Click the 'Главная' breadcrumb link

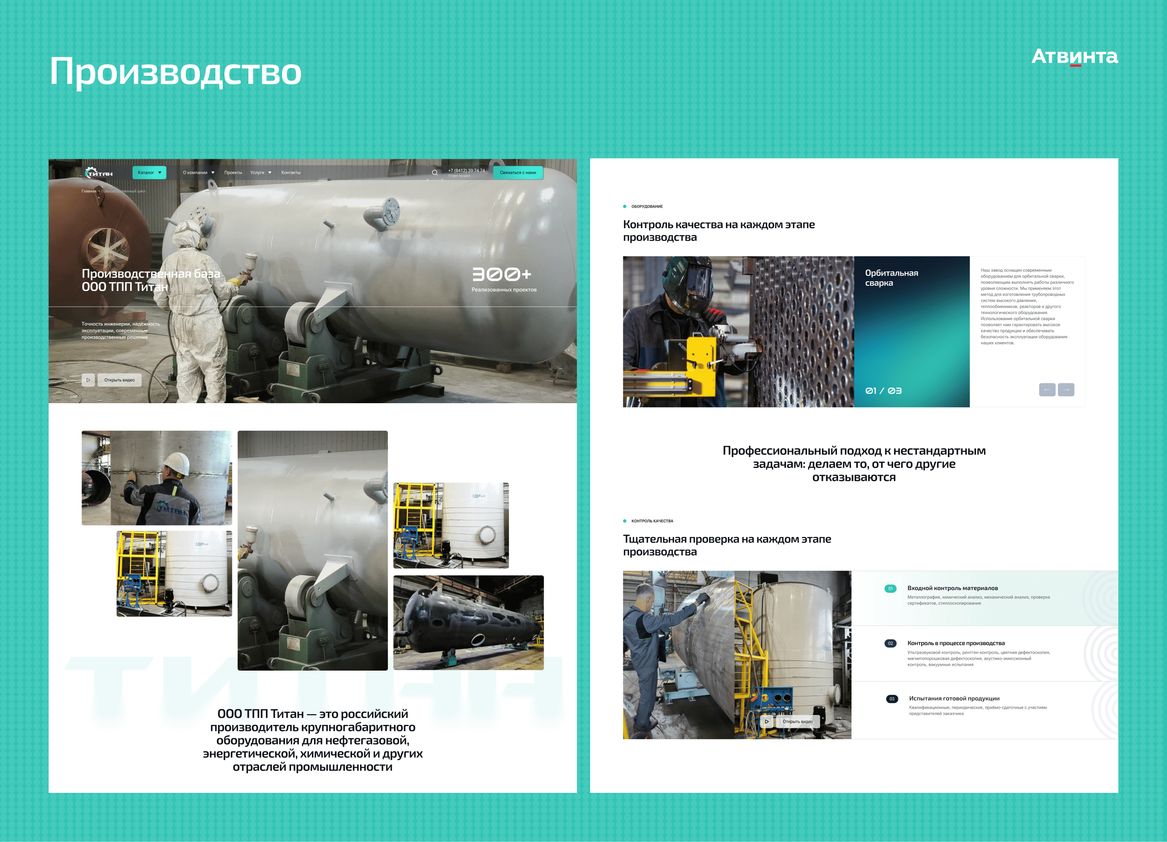(x=88, y=191)
